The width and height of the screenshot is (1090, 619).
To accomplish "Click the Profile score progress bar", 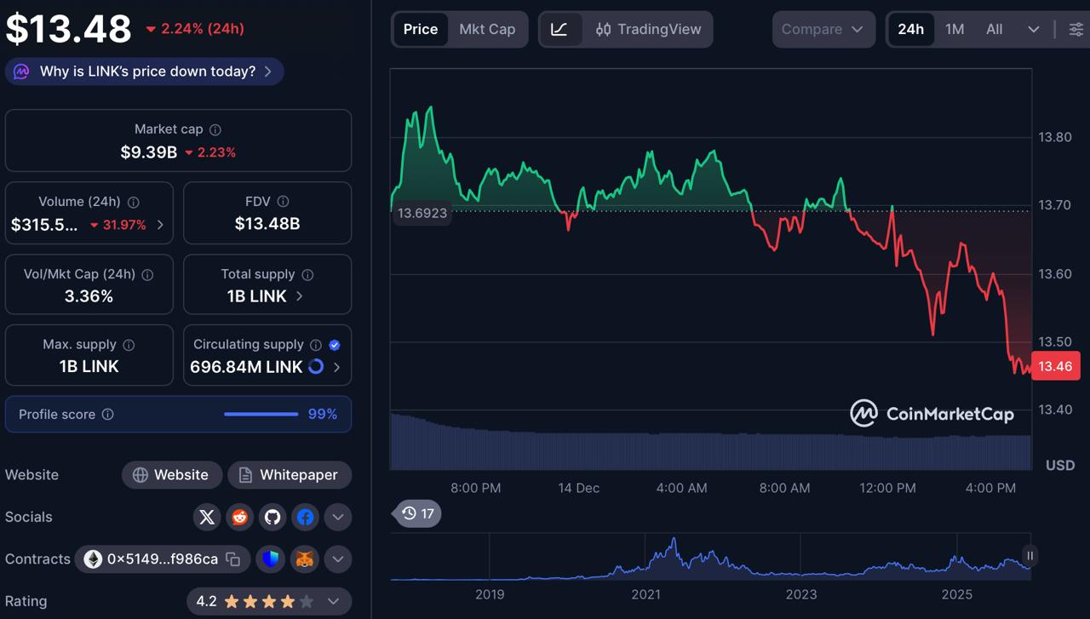I will point(261,415).
